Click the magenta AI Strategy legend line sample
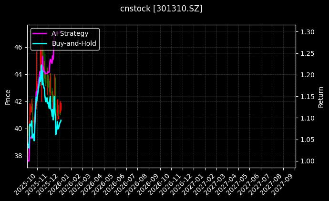 point(40,33)
